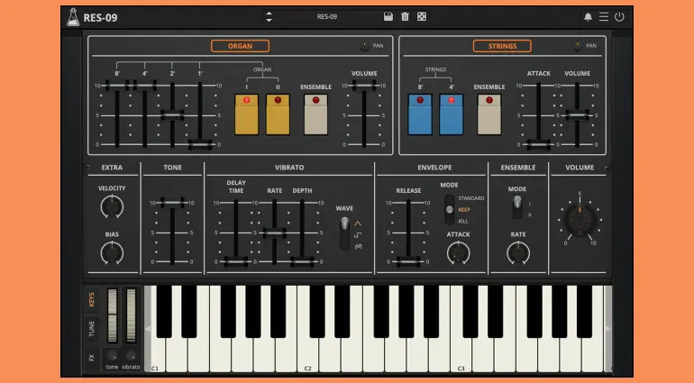Switch to the TUNE tab
Screen dimensions: 694x383
point(91,328)
